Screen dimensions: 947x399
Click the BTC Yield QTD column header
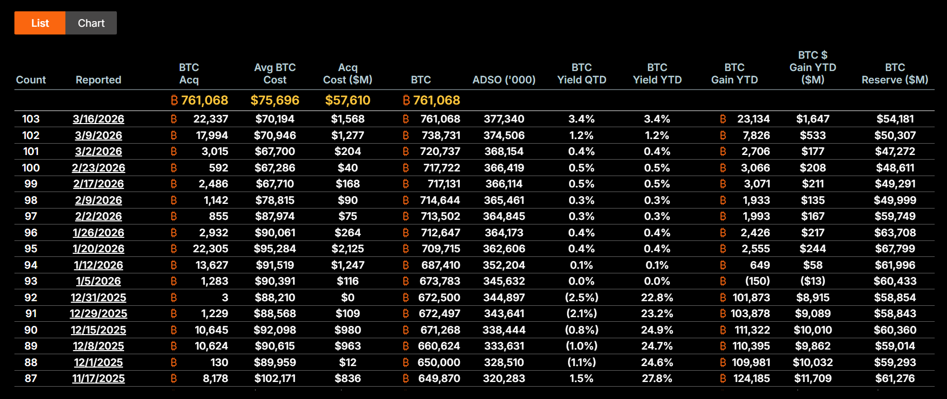click(x=581, y=74)
